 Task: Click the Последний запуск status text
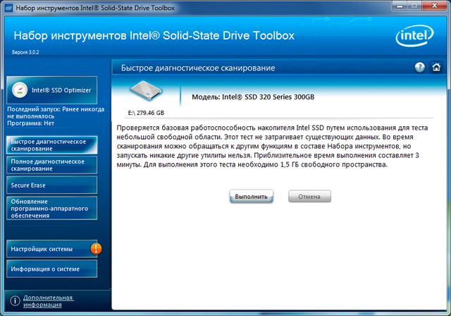tap(56, 113)
